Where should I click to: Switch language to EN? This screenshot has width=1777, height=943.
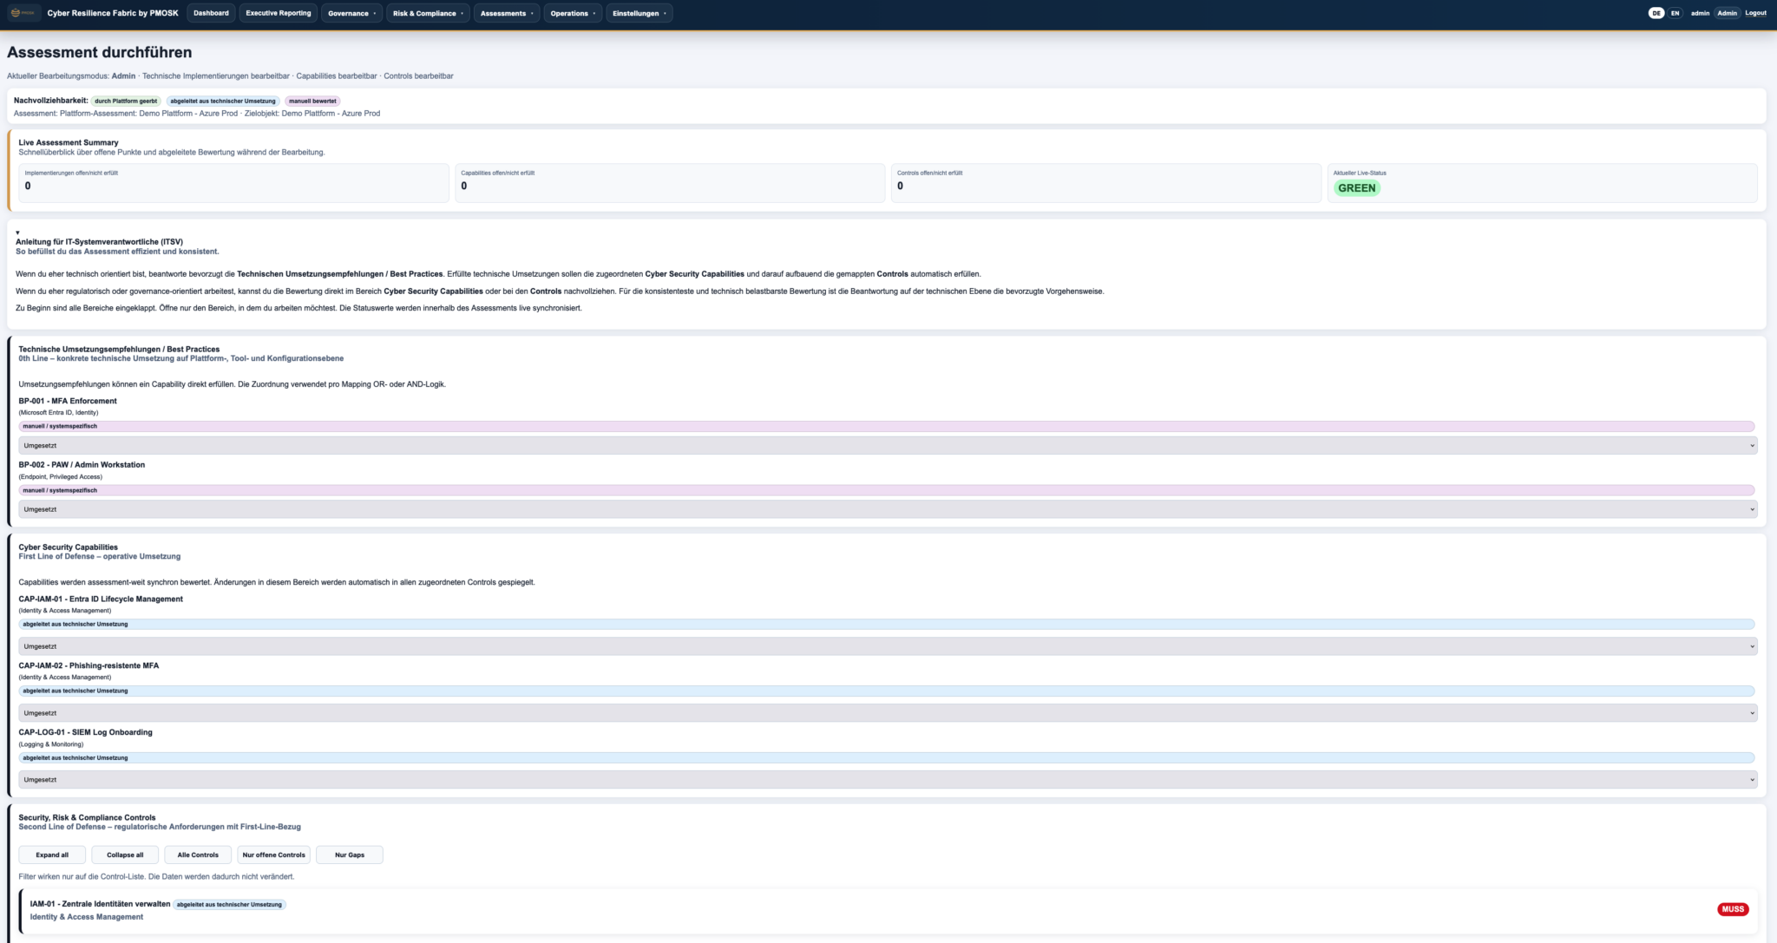coord(1675,13)
